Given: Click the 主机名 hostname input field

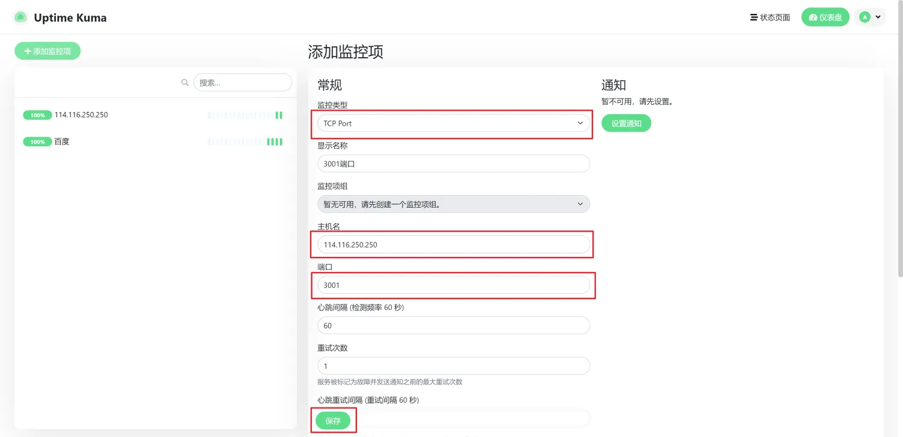Looking at the screenshot, I should point(453,244).
